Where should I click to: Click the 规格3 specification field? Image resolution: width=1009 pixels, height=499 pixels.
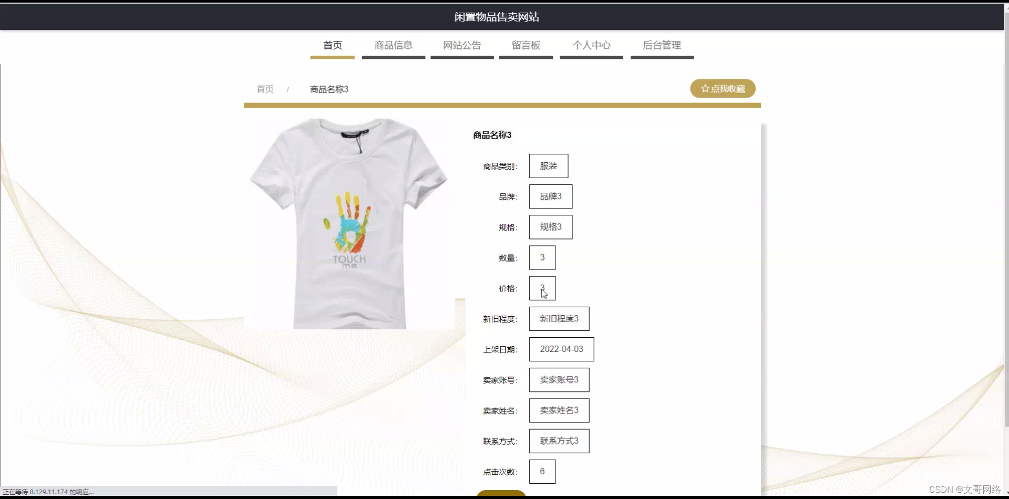click(x=551, y=226)
